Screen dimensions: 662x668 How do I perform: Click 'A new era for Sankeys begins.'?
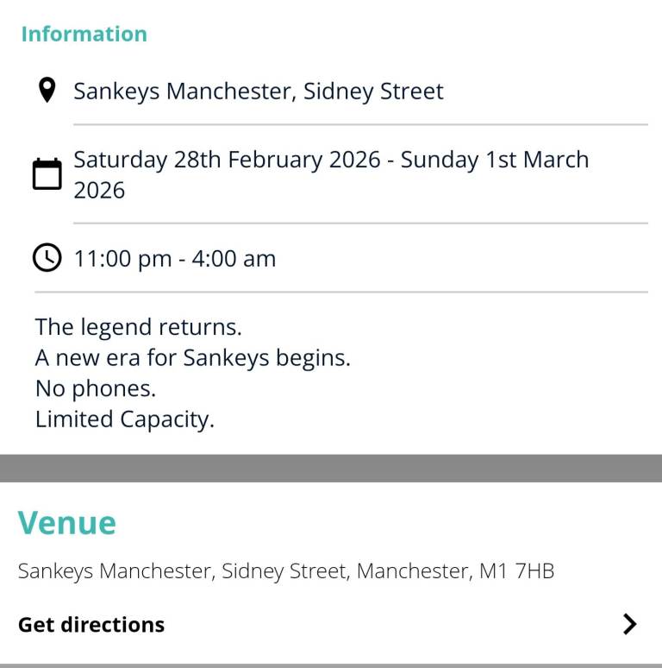coord(193,357)
